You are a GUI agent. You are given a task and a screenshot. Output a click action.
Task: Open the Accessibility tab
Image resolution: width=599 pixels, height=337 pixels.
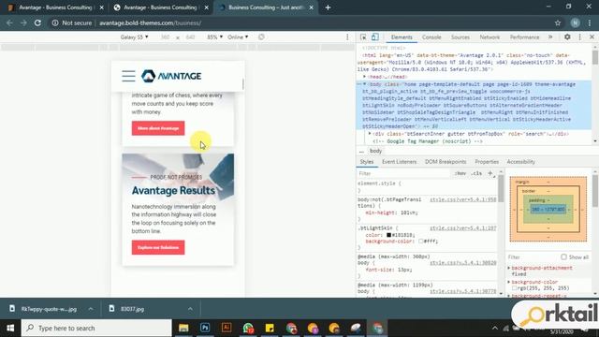(x=520, y=162)
